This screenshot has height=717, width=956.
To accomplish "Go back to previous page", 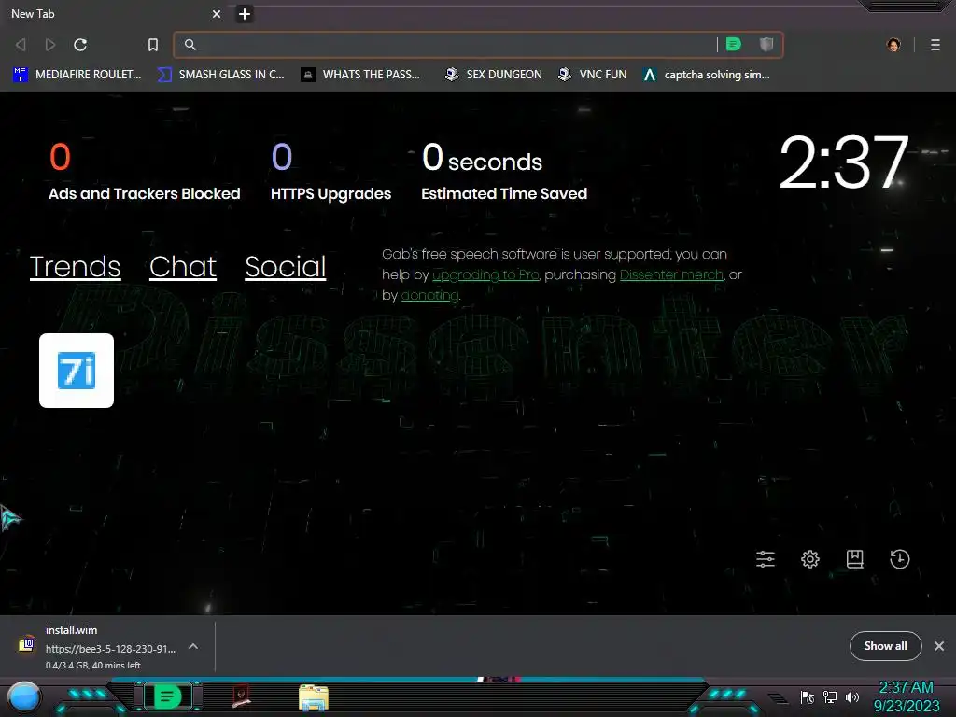I will [x=21, y=45].
